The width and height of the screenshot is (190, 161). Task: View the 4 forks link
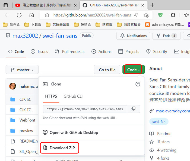point(159,158)
